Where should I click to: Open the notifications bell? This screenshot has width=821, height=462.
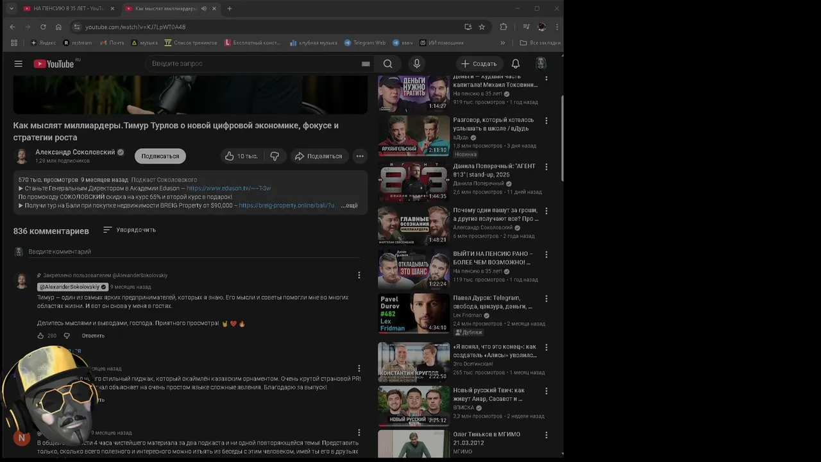(516, 64)
